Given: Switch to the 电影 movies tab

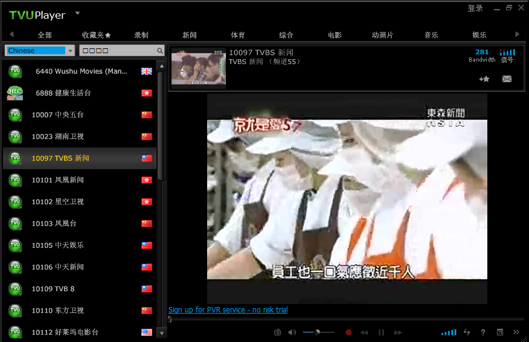Looking at the screenshot, I should click(335, 35).
